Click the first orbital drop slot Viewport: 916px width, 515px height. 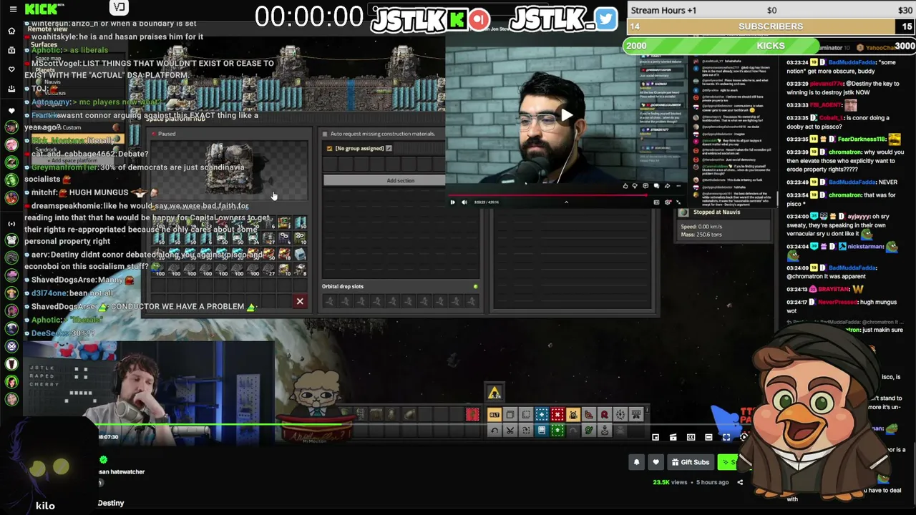pyautogui.click(x=330, y=301)
